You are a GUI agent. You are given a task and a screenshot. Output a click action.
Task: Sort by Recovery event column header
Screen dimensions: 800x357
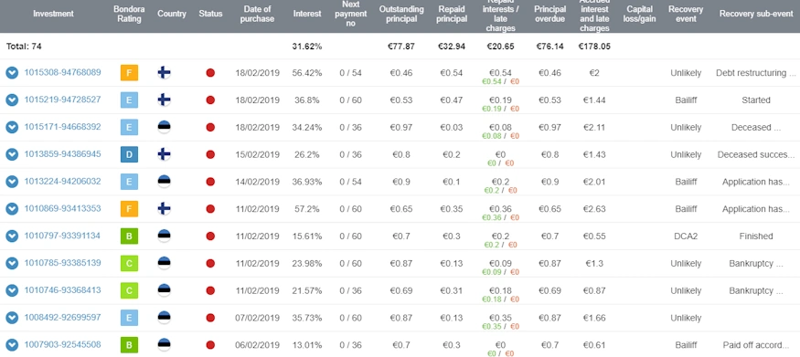pyautogui.click(x=686, y=14)
